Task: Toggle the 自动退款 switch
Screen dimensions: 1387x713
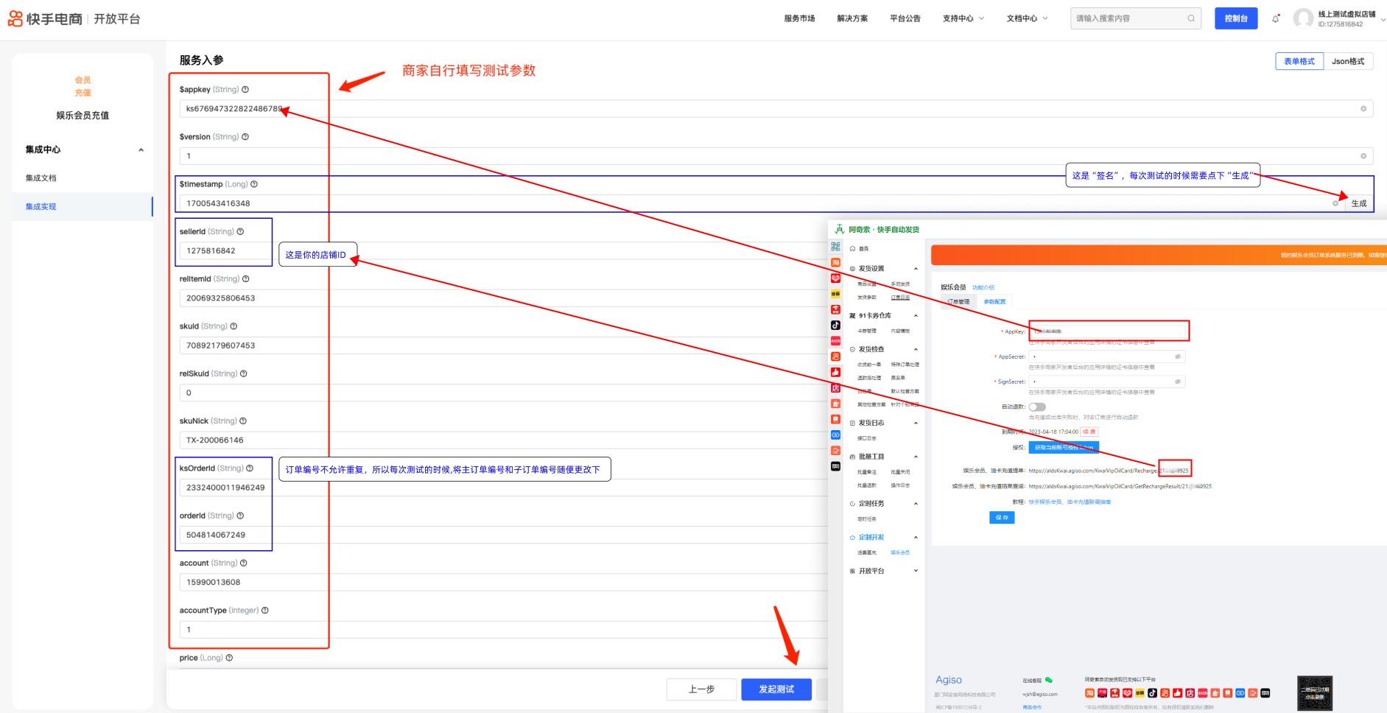Action: (x=1037, y=407)
